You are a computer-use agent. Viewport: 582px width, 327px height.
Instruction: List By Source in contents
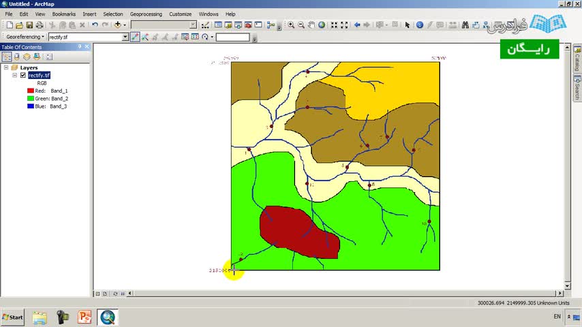point(17,57)
